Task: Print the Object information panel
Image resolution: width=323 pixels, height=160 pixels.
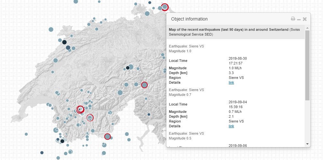Action: (x=293, y=19)
